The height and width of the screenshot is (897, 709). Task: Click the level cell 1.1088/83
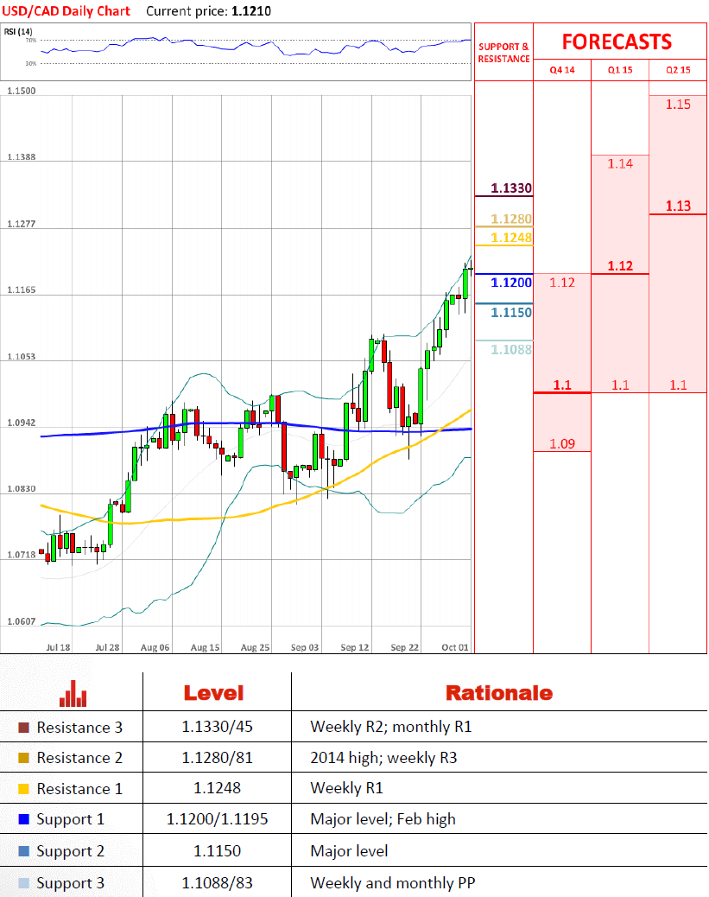(x=218, y=883)
